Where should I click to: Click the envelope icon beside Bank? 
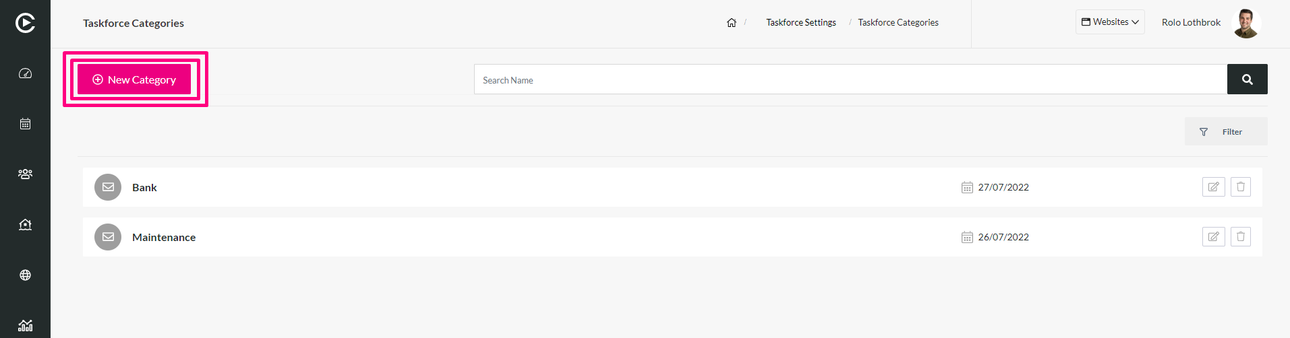108,187
